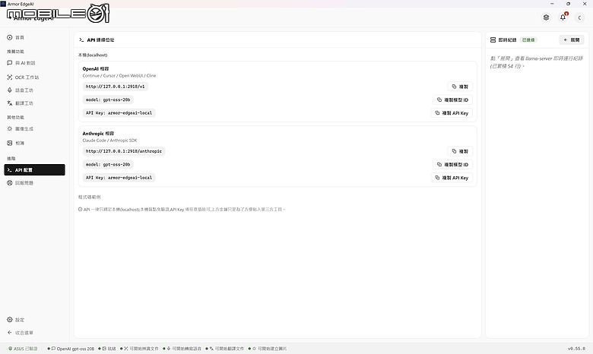Click Continue / Cursor / Open WebUI / Cline text
Image resolution: width=593 pixels, height=354 pixels.
pos(119,75)
